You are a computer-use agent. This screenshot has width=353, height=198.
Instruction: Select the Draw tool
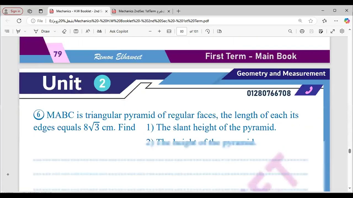coord(42,31)
